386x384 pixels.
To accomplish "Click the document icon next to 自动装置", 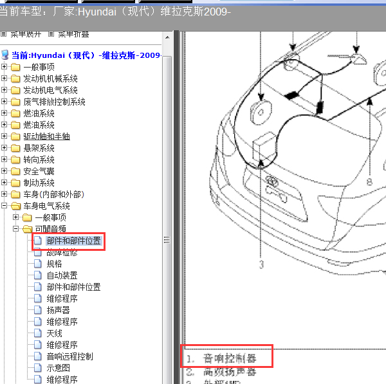I will [x=38, y=275].
